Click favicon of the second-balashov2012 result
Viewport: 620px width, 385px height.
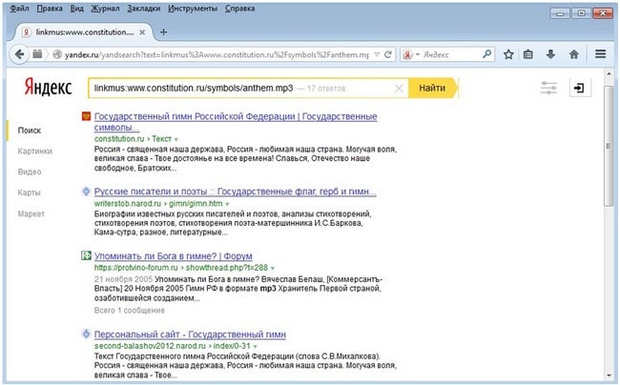click(86, 334)
